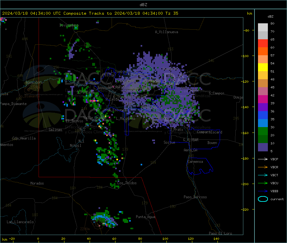
Task: Click the '-20' tick on the bottom km axis
Action: click(12, 239)
